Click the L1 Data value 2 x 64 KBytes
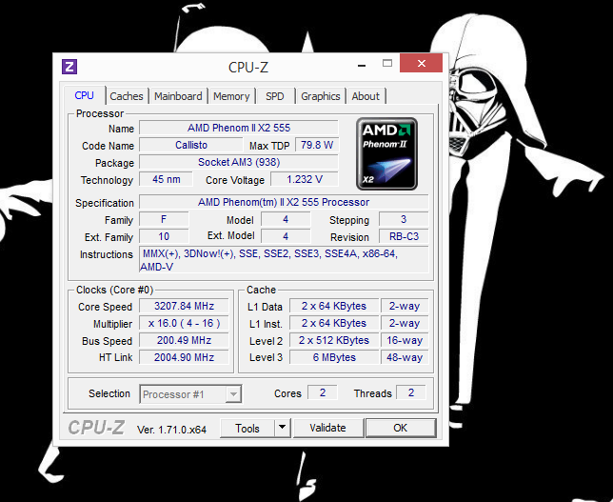Image resolution: width=613 pixels, height=502 pixels. [334, 306]
